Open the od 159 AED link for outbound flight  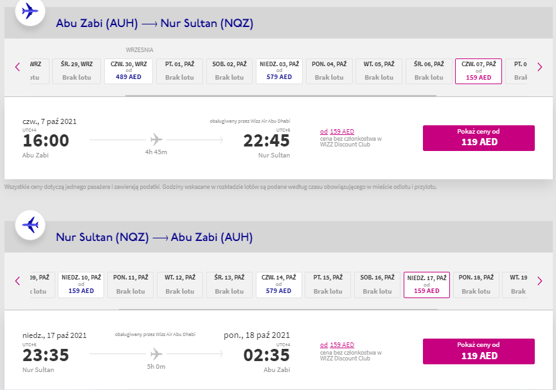point(337,132)
